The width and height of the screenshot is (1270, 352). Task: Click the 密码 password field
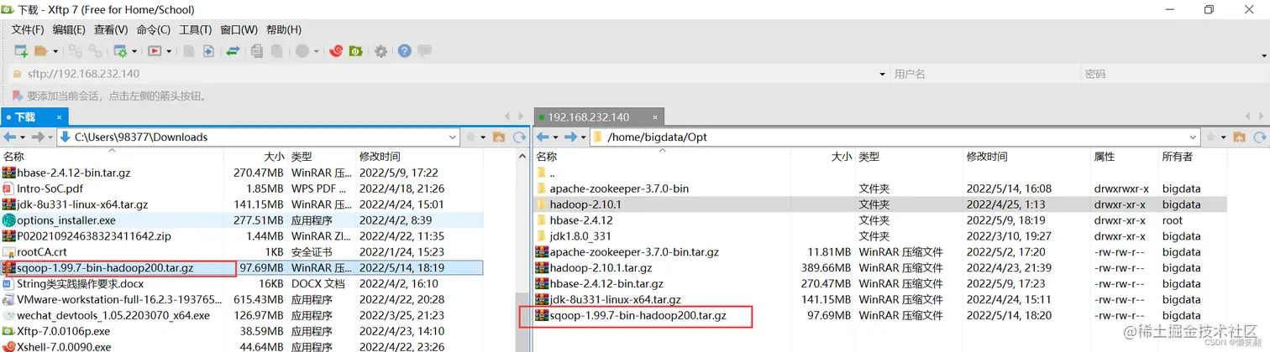(x=1173, y=74)
